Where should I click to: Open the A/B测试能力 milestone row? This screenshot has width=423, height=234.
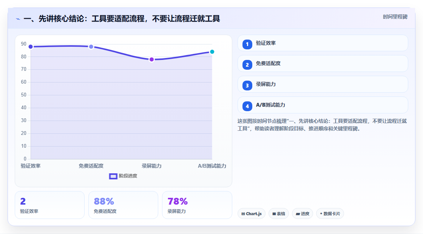(x=323, y=105)
